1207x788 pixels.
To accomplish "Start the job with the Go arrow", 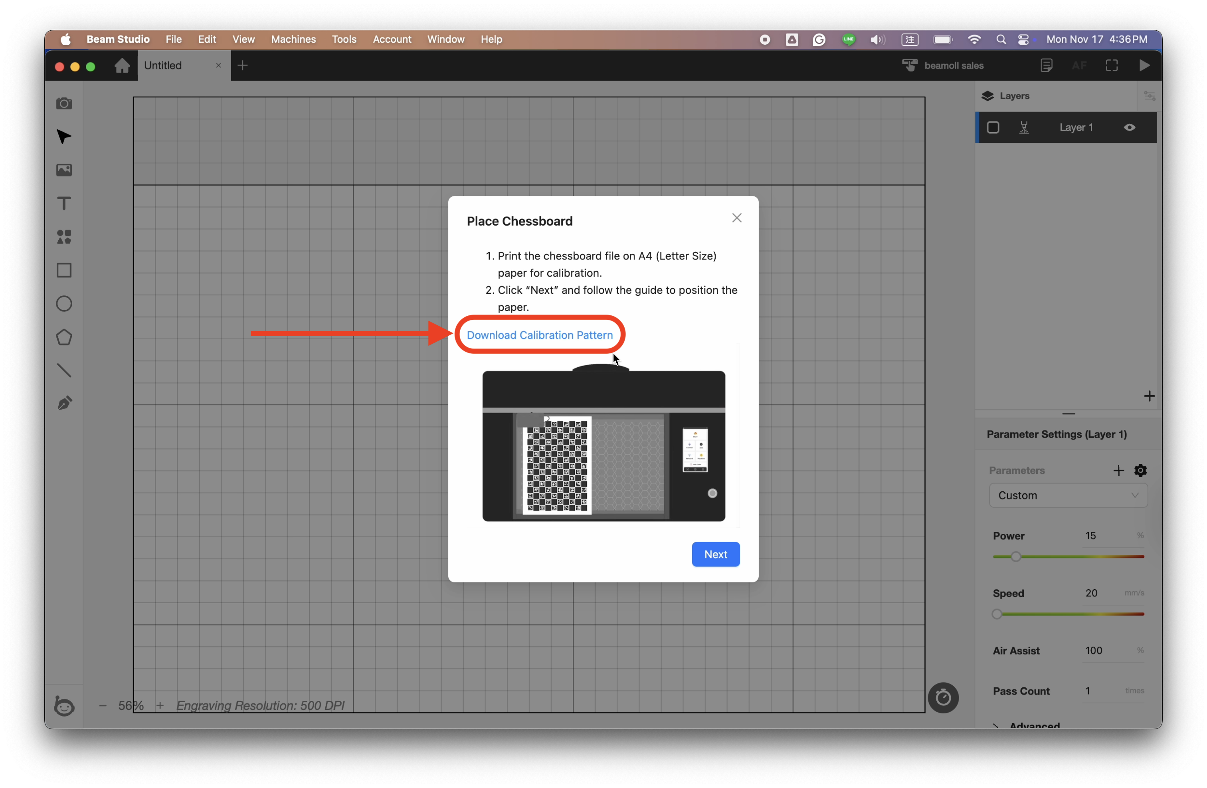I will click(1144, 65).
